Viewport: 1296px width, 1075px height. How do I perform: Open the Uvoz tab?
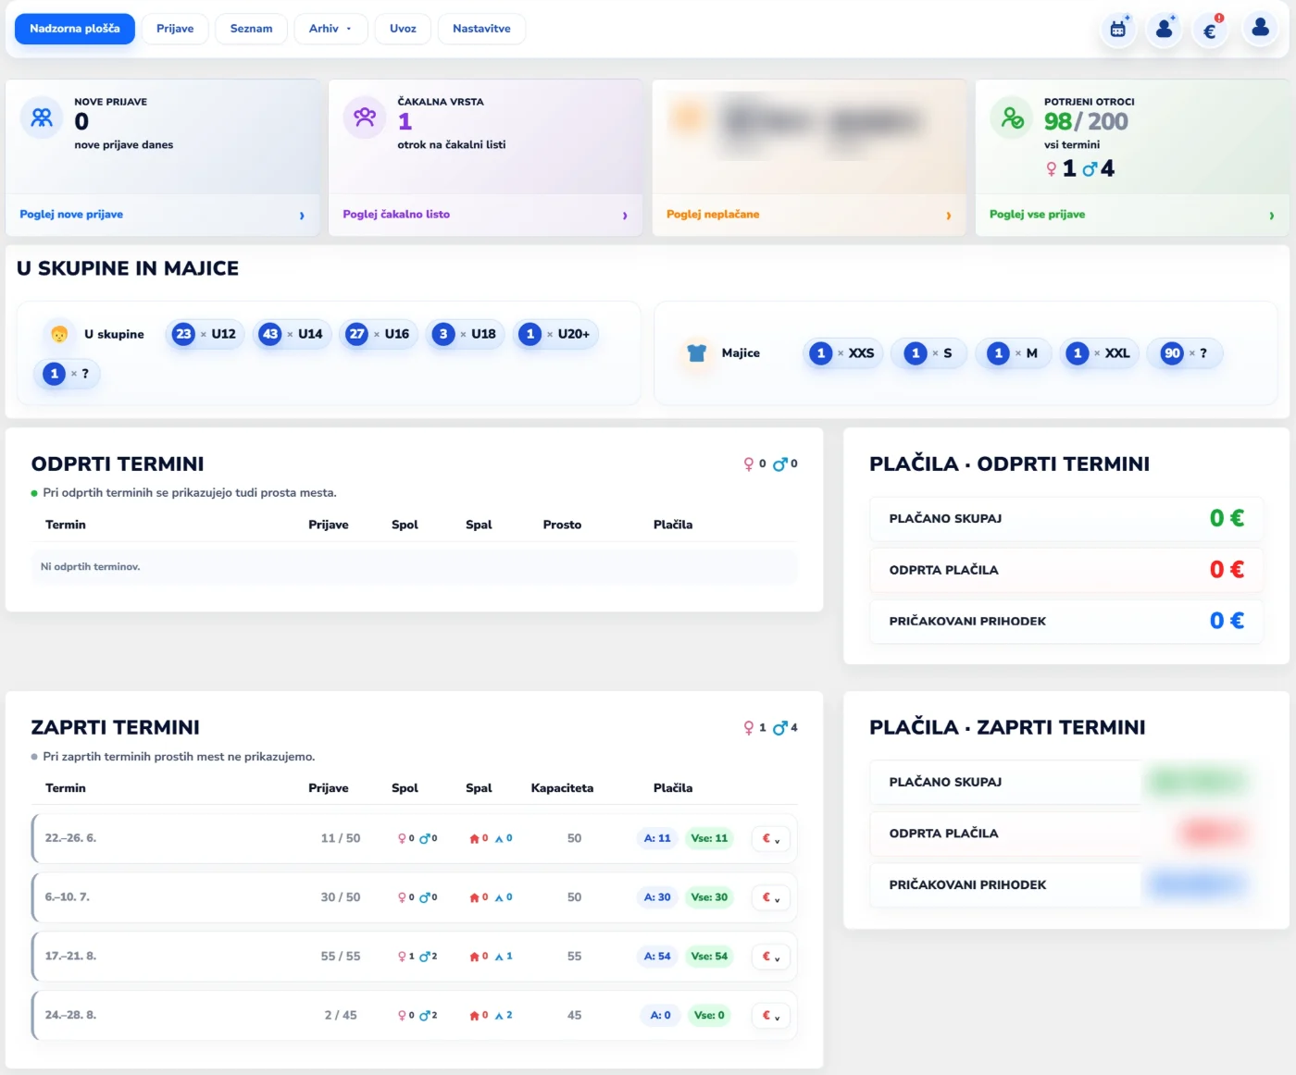click(x=403, y=29)
